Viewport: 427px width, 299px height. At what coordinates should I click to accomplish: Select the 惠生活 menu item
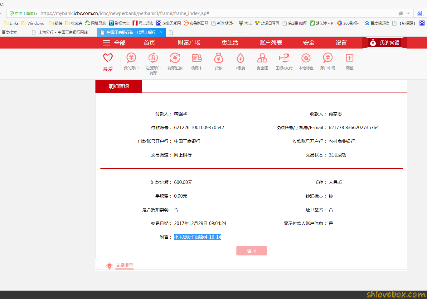[230, 43]
